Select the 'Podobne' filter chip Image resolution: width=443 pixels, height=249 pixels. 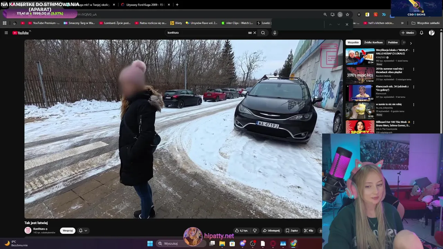(393, 43)
